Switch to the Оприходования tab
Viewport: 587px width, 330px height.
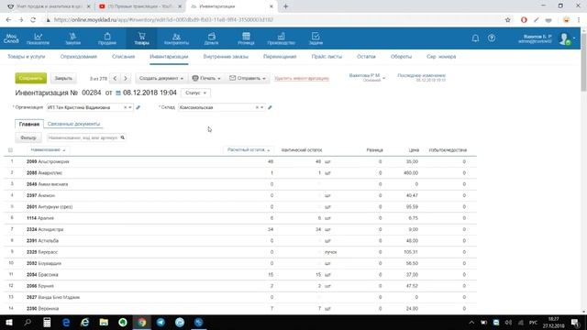[79, 57]
